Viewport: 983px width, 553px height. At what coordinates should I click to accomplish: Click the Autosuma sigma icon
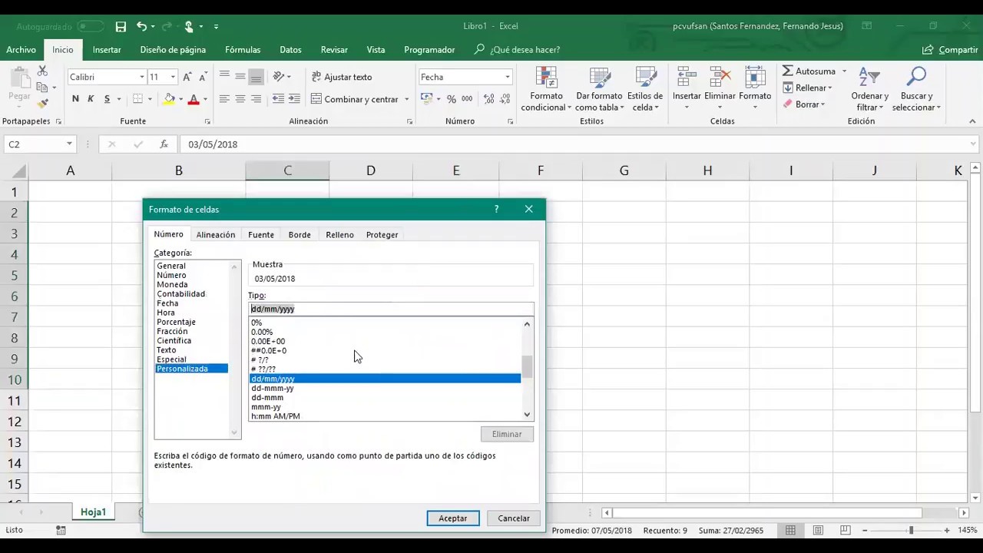(788, 71)
